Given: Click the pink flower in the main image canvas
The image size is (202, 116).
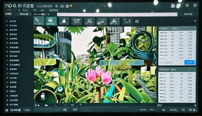Looking at the screenshot, I should [x=99, y=75].
